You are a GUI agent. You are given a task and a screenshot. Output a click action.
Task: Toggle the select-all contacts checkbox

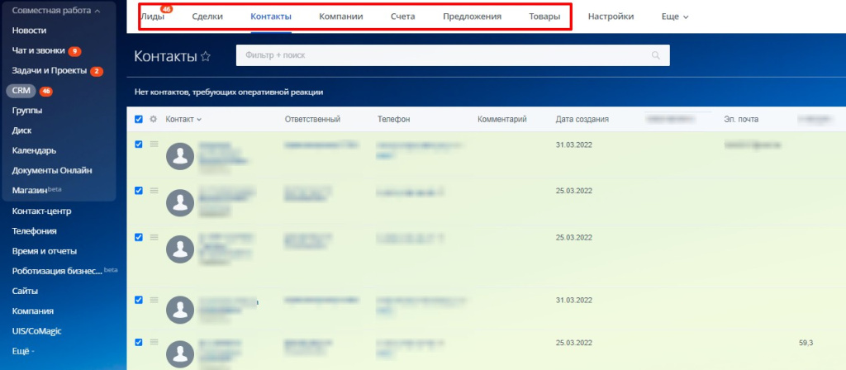click(x=139, y=119)
